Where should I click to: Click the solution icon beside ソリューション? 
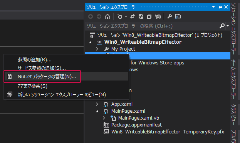click(92, 35)
